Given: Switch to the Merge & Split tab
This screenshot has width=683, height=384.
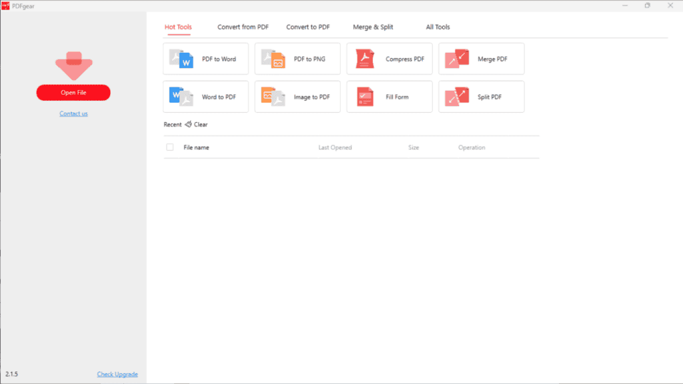Looking at the screenshot, I should (373, 27).
